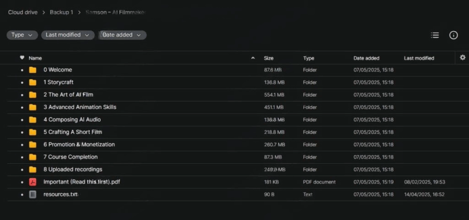Expand the Last modified filter dropdown

pos(67,35)
